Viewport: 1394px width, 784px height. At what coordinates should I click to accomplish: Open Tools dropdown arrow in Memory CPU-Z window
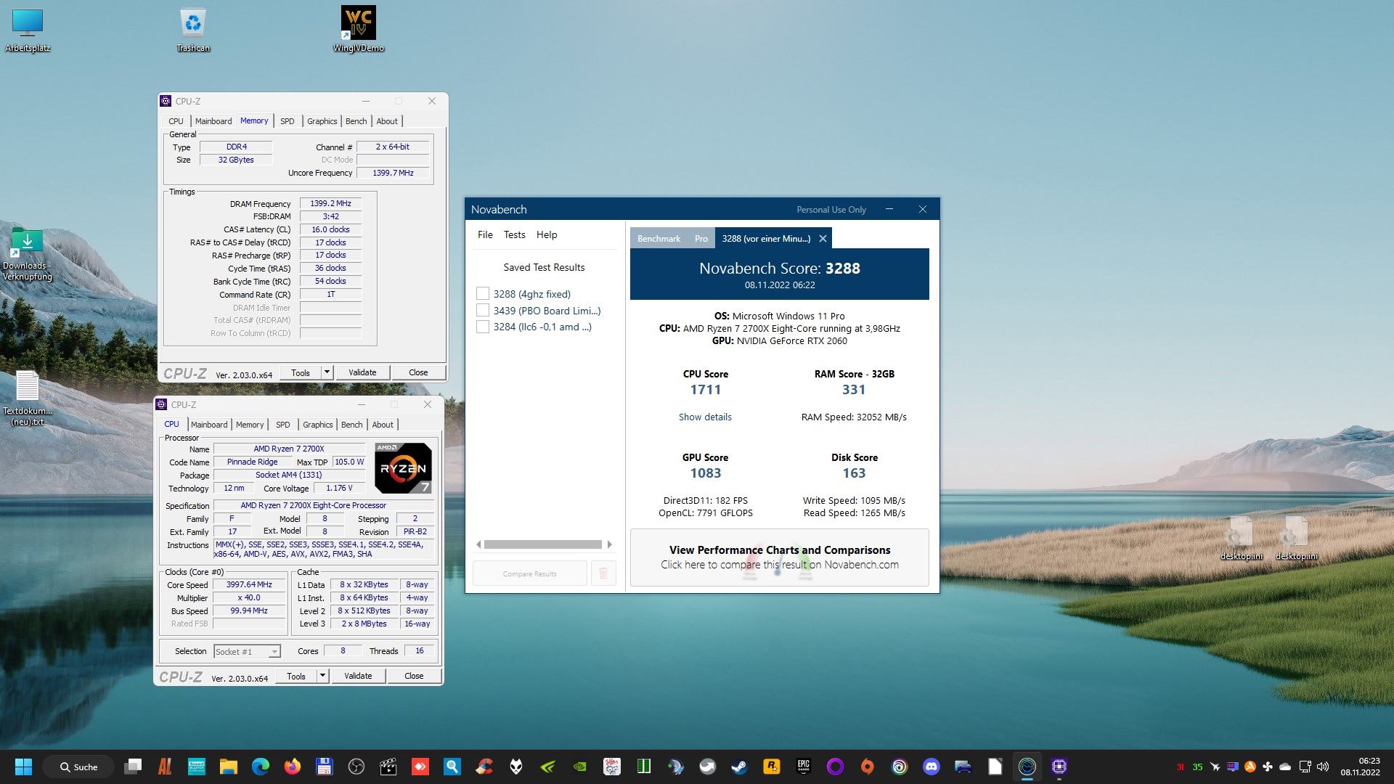[x=327, y=372]
